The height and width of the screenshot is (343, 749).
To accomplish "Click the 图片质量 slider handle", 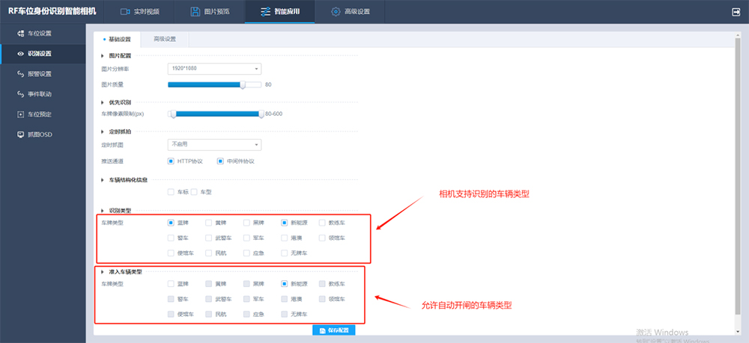I will [x=243, y=84].
